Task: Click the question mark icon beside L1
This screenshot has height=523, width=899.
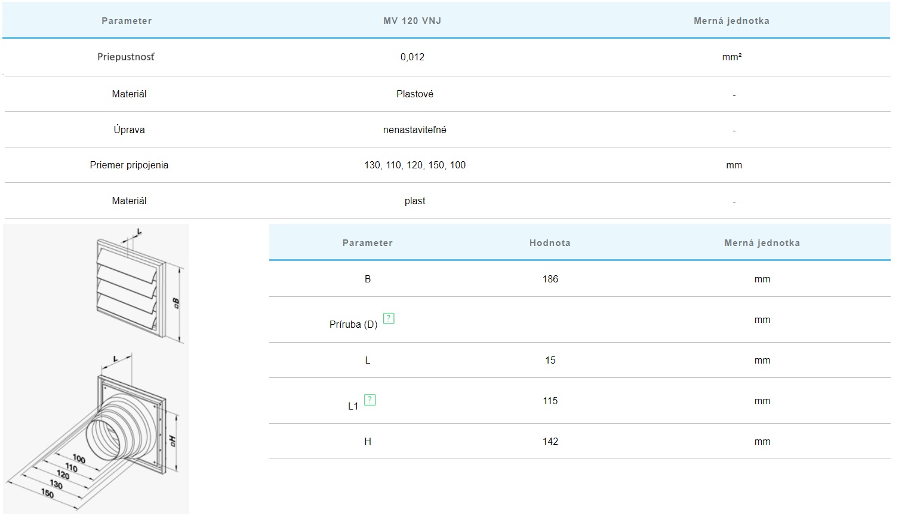Action: coord(370,400)
